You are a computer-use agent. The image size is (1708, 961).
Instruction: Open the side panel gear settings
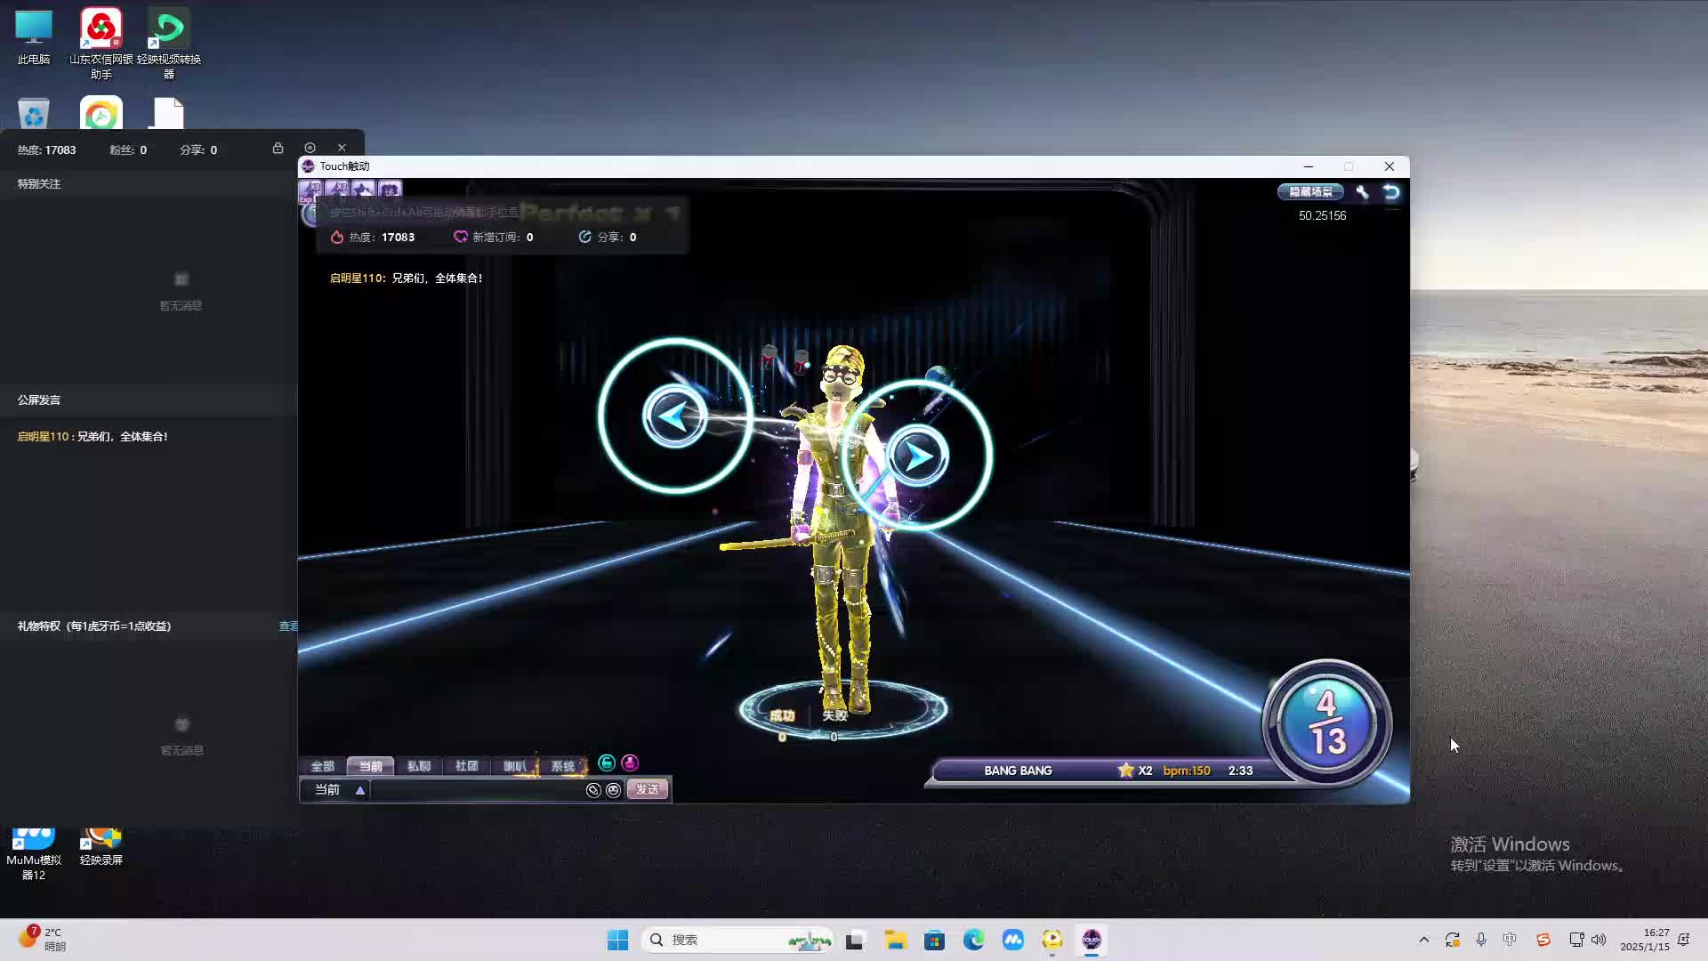(x=310, y=148)
